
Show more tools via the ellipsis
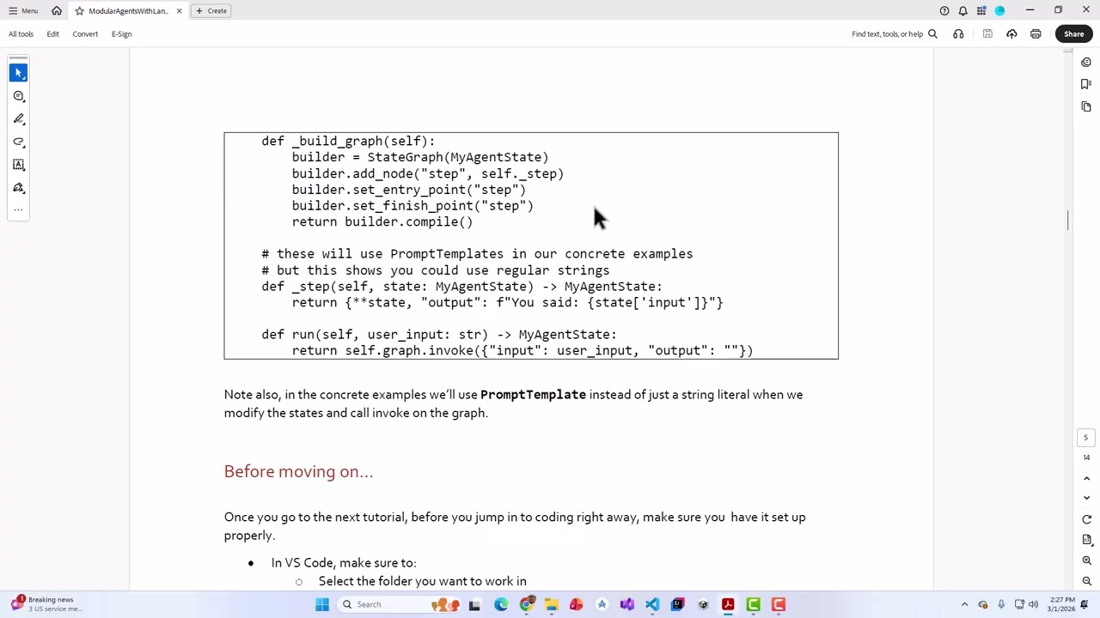pos(19,209)
